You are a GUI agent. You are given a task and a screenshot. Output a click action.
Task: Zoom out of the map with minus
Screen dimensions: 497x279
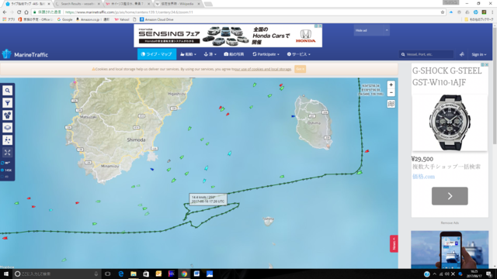(391, 93)
